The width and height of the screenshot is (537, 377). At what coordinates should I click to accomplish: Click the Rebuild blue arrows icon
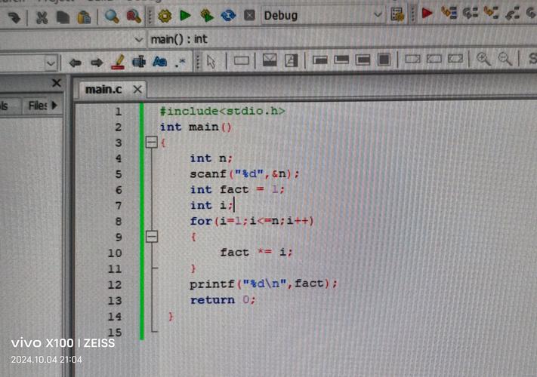228,15
